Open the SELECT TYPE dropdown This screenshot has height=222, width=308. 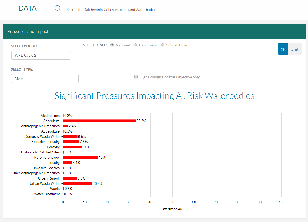45,79
